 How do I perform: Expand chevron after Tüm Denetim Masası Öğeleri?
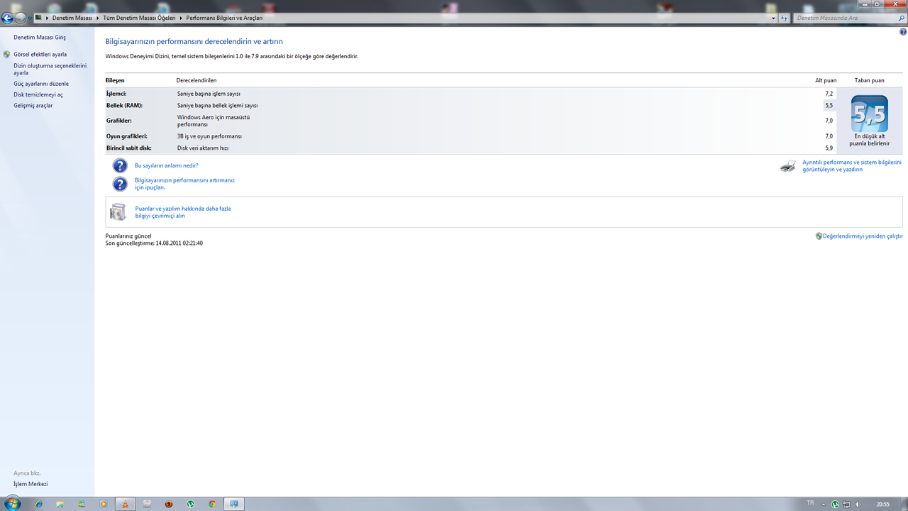click(x=181, y=18)
